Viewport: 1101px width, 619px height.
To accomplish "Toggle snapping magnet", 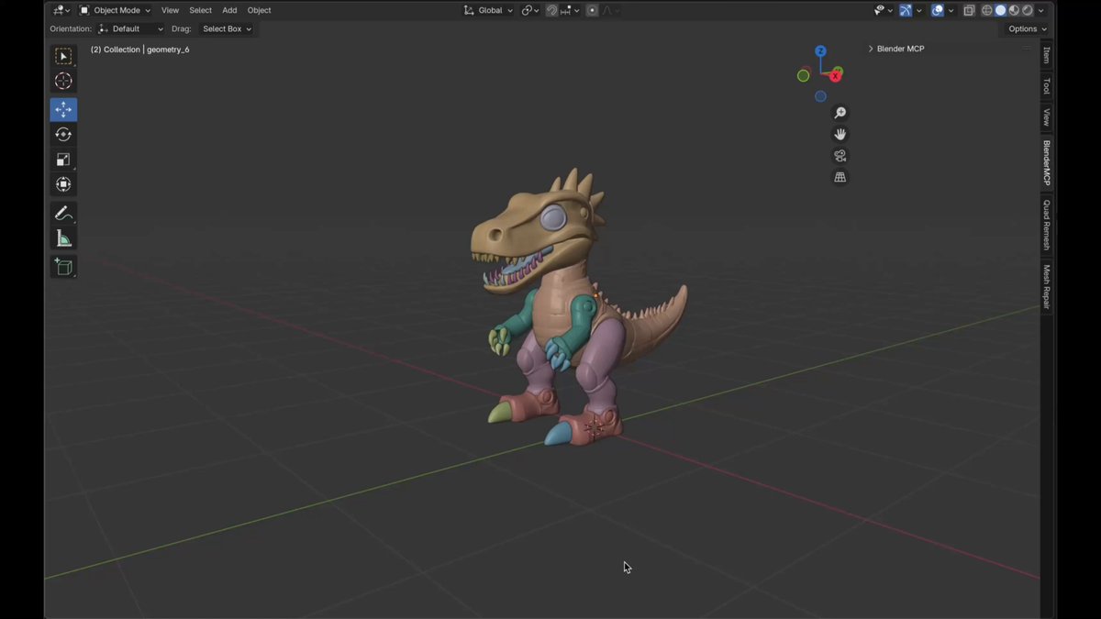I will (552, 10).
